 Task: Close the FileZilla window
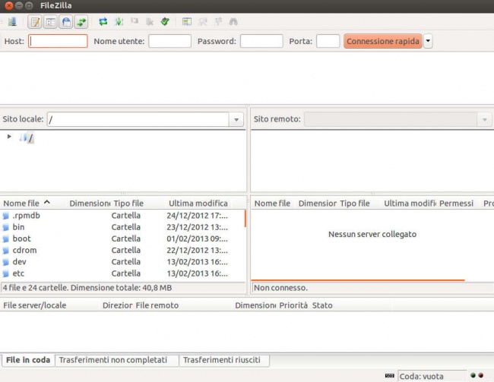(x=9, y=5)
